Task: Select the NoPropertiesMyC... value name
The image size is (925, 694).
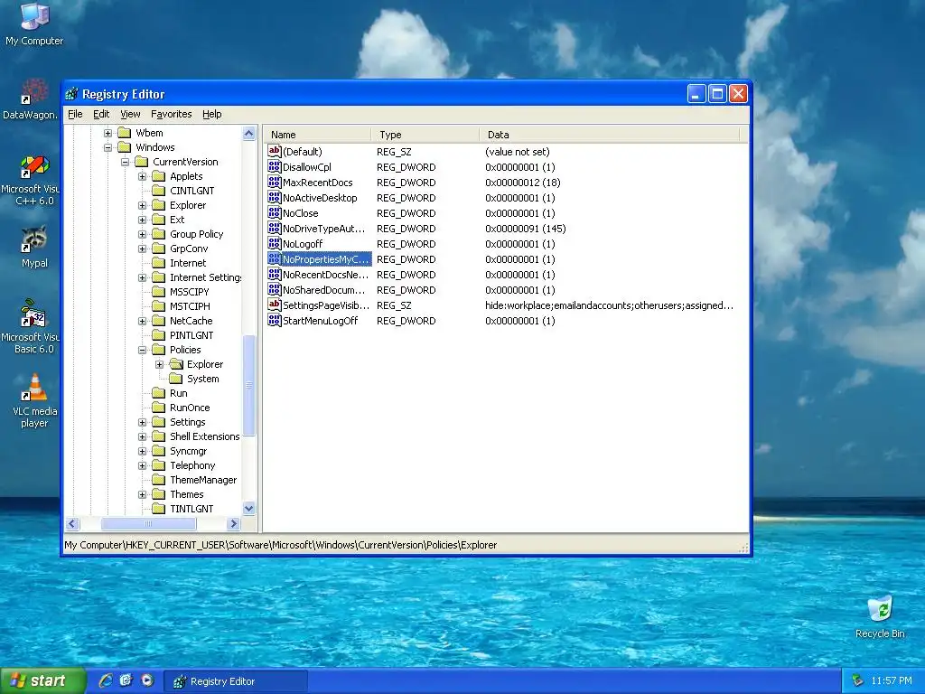Action: tap(325, 259)
